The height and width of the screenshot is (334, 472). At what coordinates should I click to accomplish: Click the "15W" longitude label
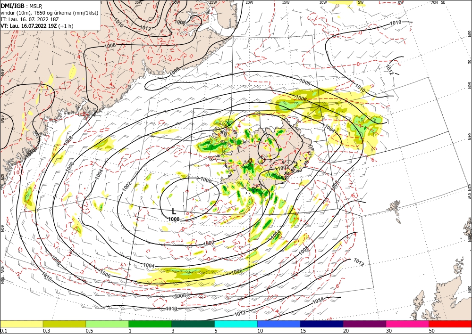click(286, 2)
